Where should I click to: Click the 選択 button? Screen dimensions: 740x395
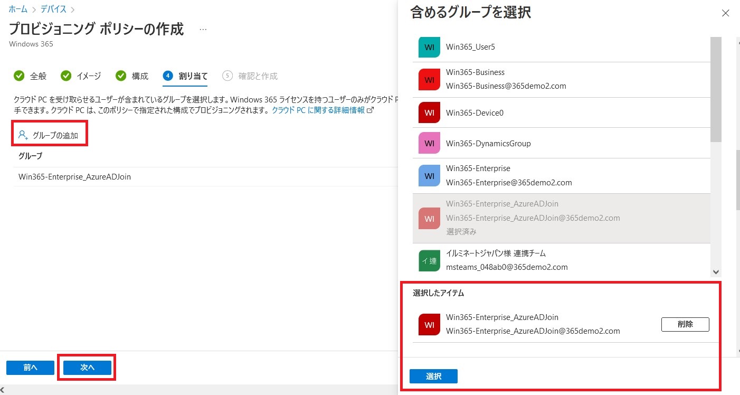pos(433,377)
